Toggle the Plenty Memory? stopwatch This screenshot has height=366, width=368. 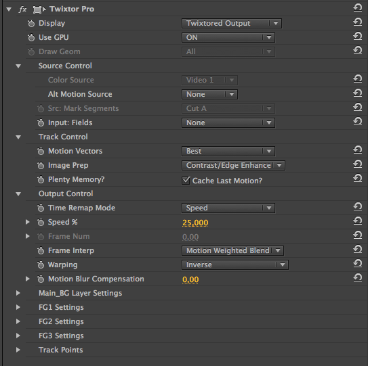pyautogui.click(x=41, y=179)
